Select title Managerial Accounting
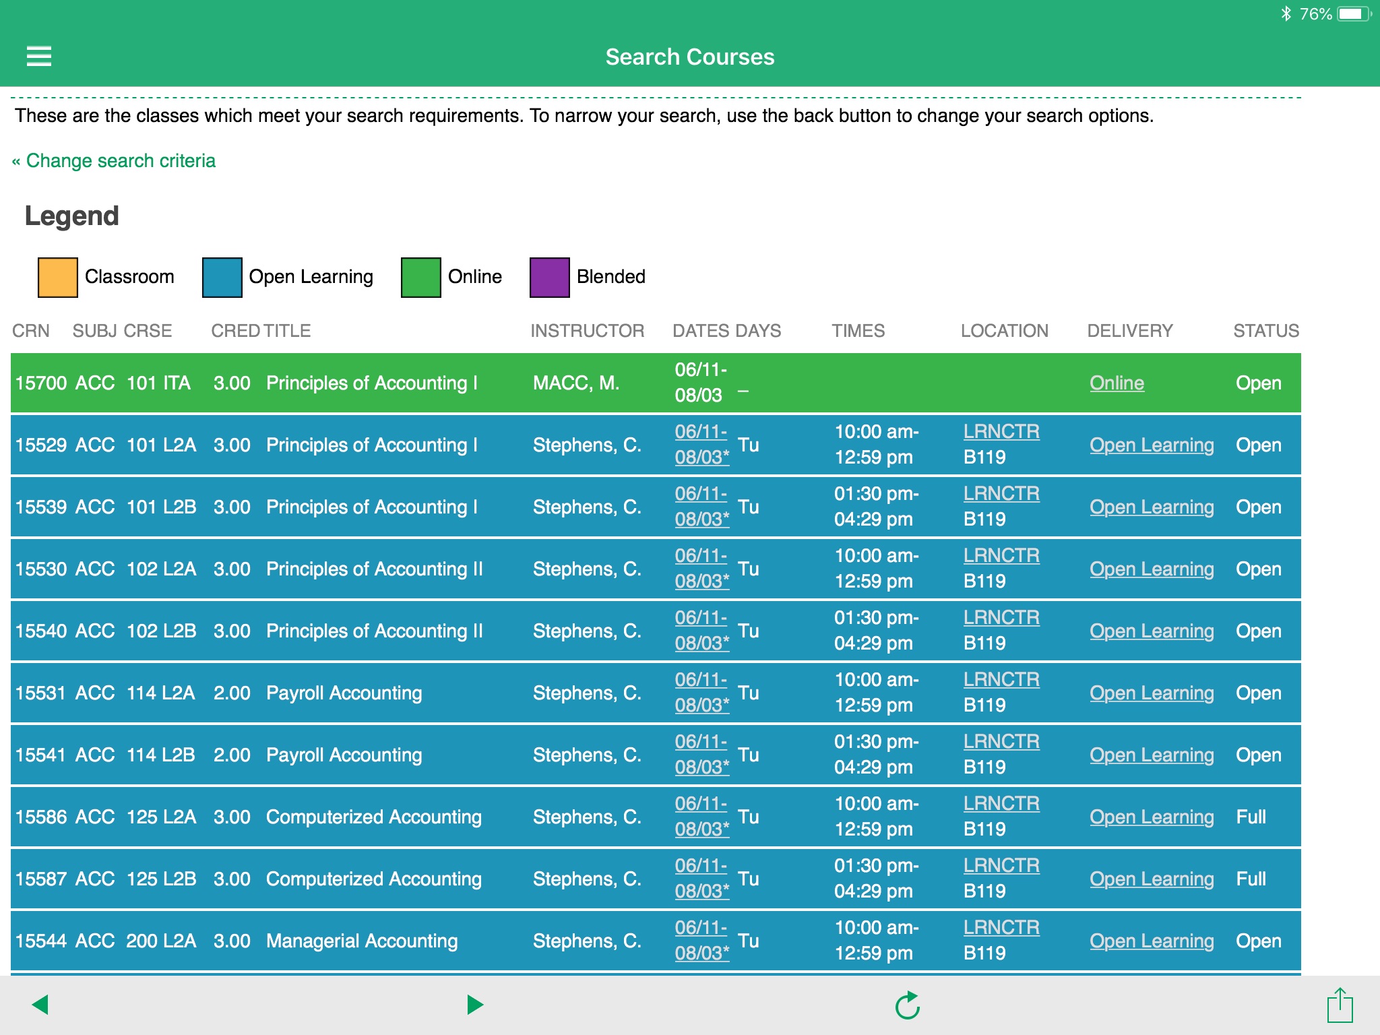Image resolution: width=1380 pixels, height=1035 pixels. click(362, 941)
